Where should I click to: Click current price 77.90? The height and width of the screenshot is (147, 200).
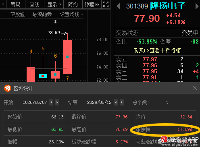tap(147, 18)
